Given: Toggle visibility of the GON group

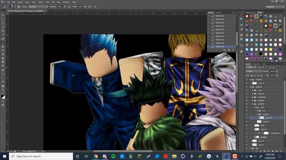Looking at the screenshot, I should point(247,90).
